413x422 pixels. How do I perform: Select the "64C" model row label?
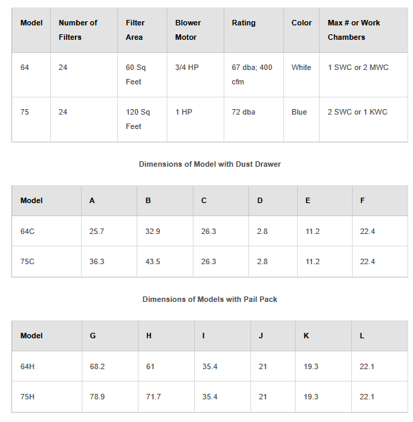point(27,231)
